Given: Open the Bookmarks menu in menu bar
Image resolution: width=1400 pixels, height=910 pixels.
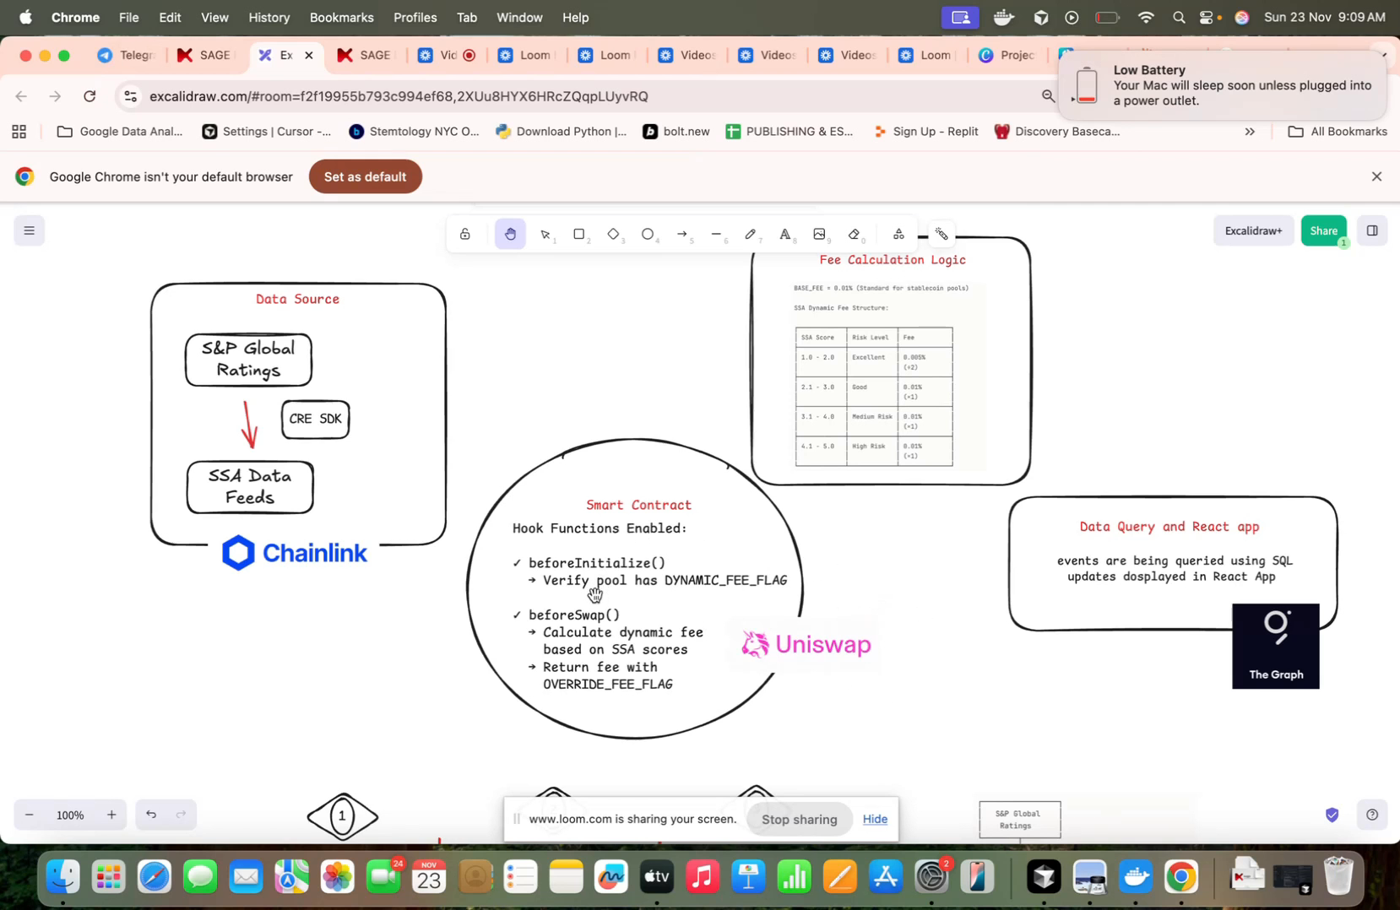Looking at the screenshot, I should click(341, 17).
